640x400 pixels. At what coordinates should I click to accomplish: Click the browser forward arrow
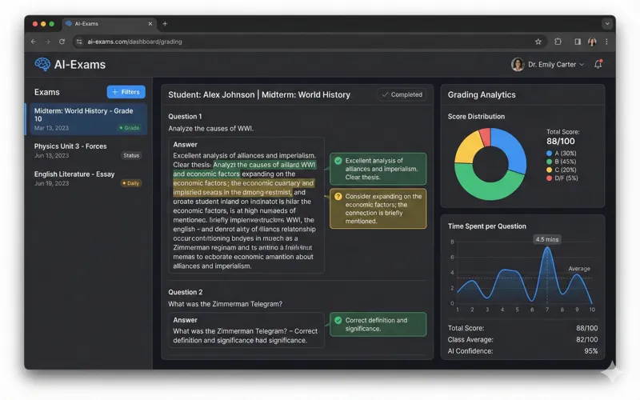[48, 42]
